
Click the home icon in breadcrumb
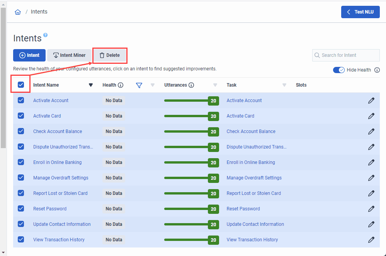18,12
